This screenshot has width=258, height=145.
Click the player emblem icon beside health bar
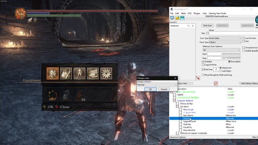pos(21,13)
